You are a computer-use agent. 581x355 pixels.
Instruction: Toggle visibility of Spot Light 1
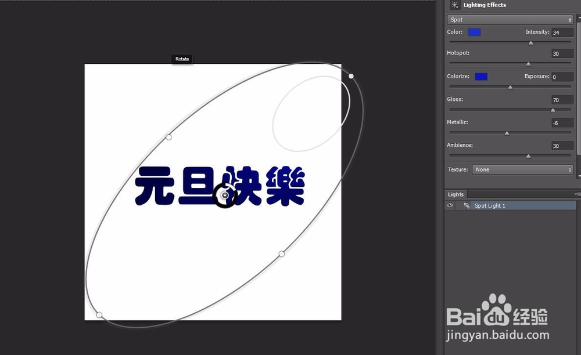[x=450, y=205]
